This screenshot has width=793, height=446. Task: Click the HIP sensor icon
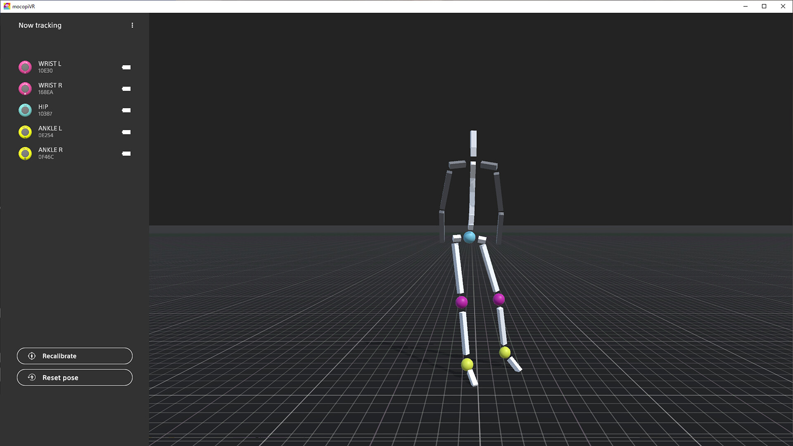pyautogui.click(x=25, y=110)
